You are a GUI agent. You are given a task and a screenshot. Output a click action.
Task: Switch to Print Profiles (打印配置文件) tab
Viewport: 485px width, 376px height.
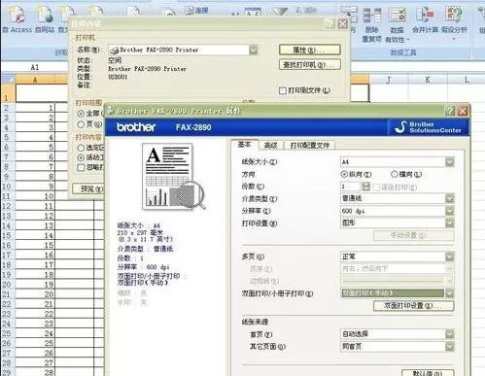[310, 145]
